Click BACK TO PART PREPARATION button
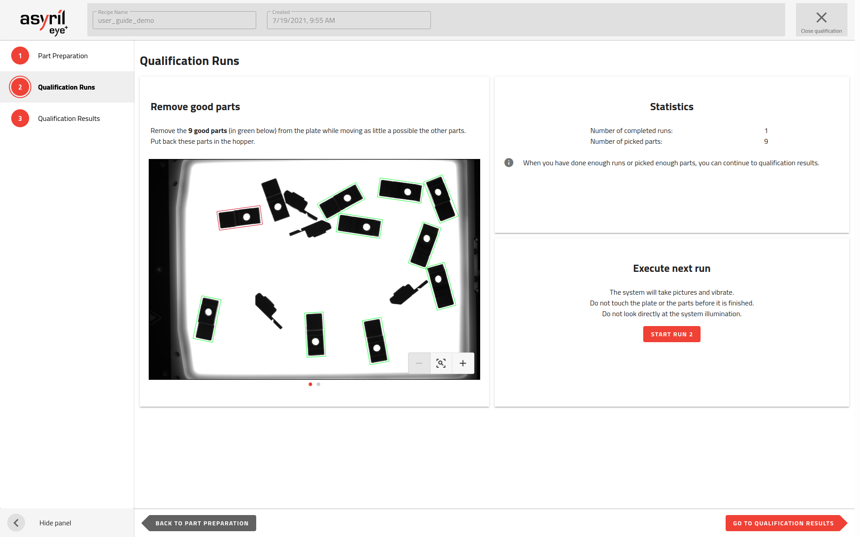Image resolution: width=860 pixels, height=537 pixels. (202, 523)
